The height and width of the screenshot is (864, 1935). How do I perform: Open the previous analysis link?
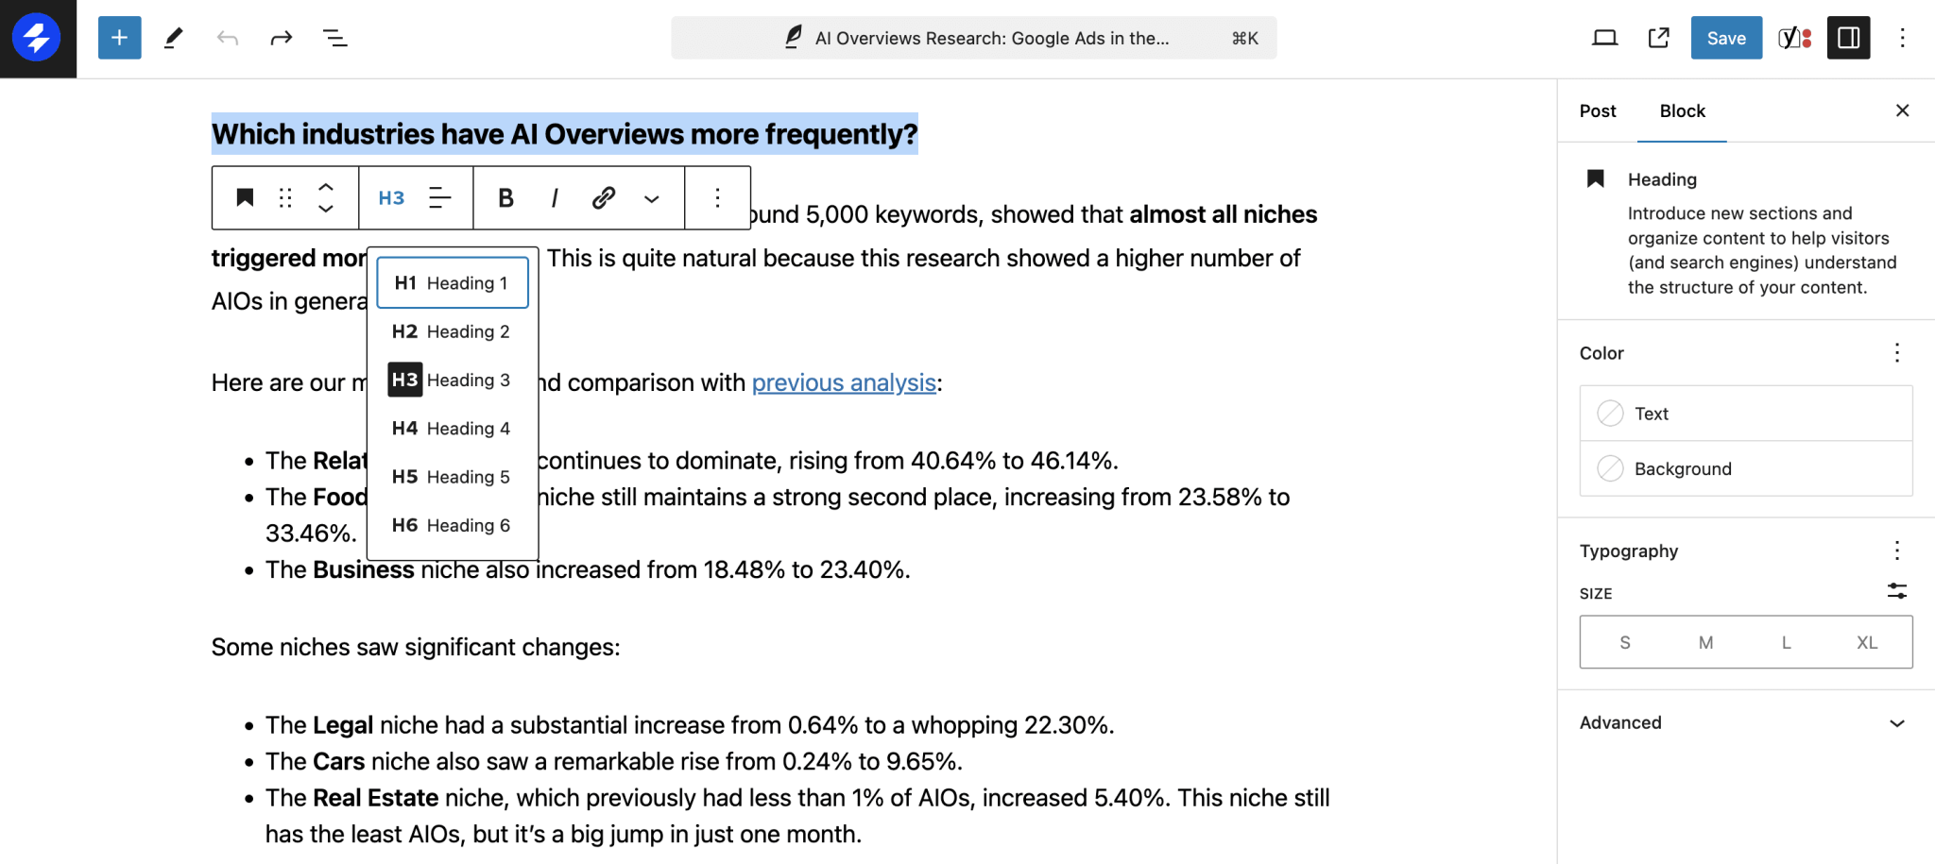click(x=843, y=382)
